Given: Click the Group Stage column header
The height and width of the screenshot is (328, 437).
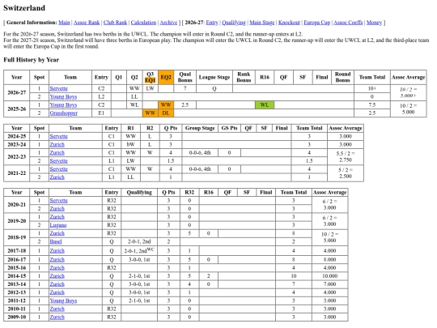Looking at the screenshot, I should point(200,128).
